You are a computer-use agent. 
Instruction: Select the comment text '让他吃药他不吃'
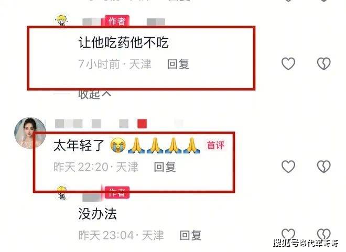click(x=124, y=42)
